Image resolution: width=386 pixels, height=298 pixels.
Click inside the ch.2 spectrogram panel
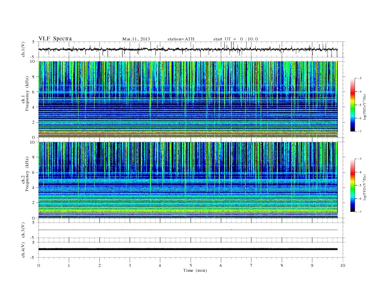pyautogui.click(x=188, y=180)
